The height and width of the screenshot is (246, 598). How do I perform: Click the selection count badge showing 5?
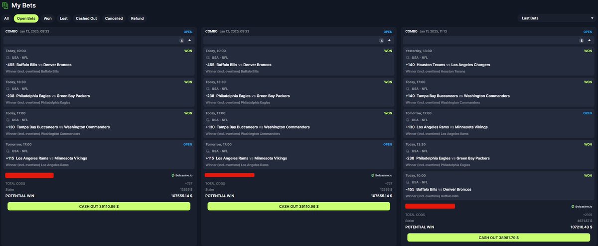click(581, 41)
